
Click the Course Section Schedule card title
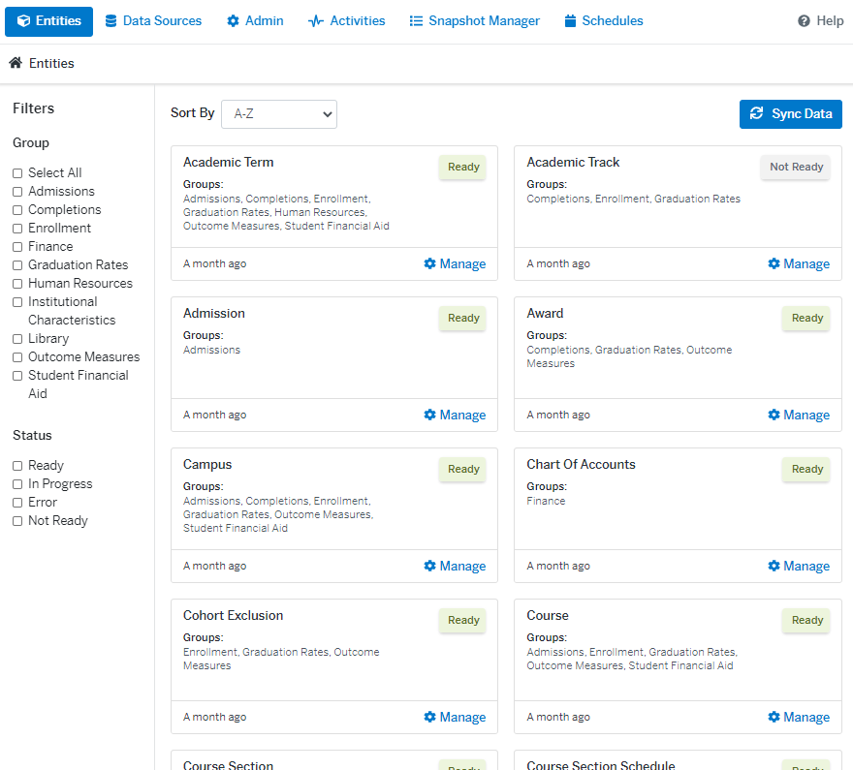tap(601, 764)
